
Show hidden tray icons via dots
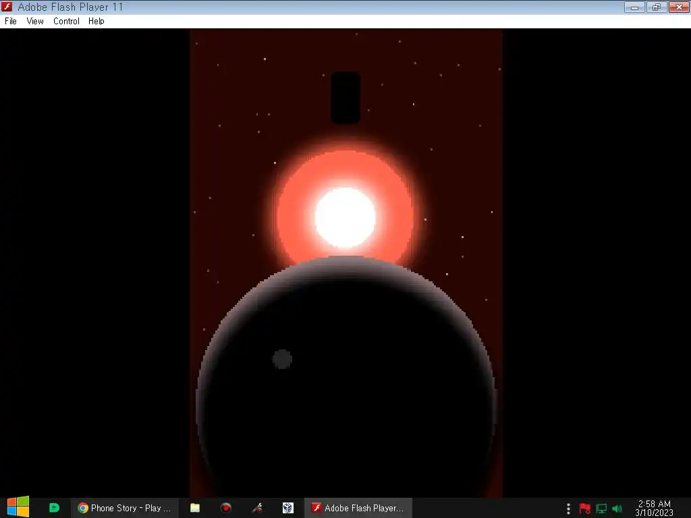[x=568, y=509]
